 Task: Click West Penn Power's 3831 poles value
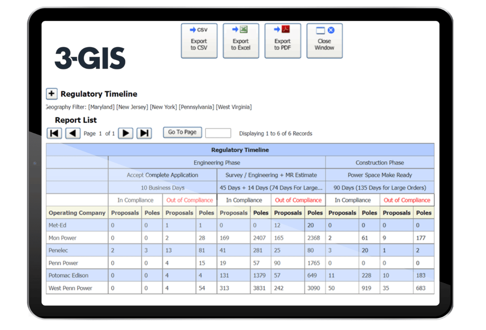[259, 288]
